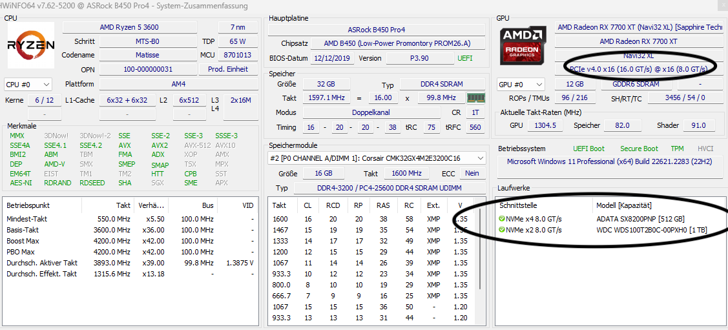The image size is (728, 330).
Task: Click the L2 cache value 6x512
Action: 189,100
